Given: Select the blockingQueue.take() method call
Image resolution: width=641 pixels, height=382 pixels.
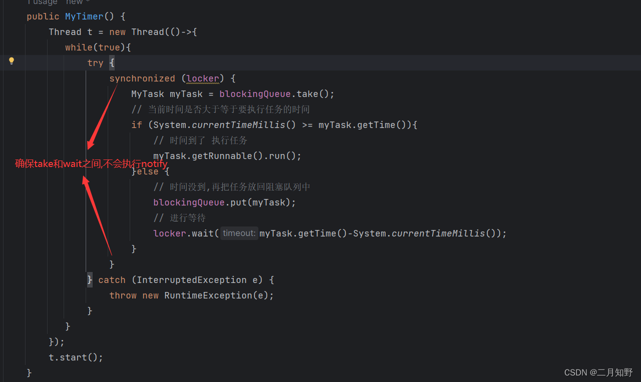Looking at the screenshot, I should [x=277, y=93].
